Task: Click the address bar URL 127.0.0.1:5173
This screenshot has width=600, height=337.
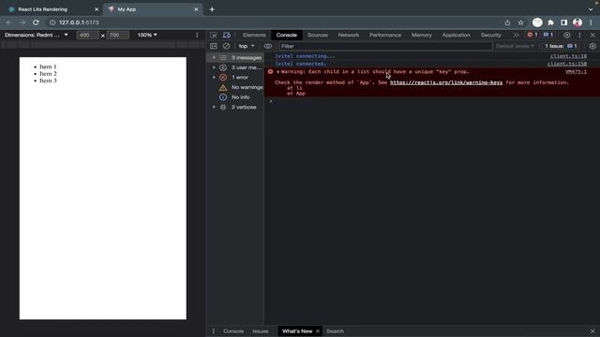Action: [79, 22]
